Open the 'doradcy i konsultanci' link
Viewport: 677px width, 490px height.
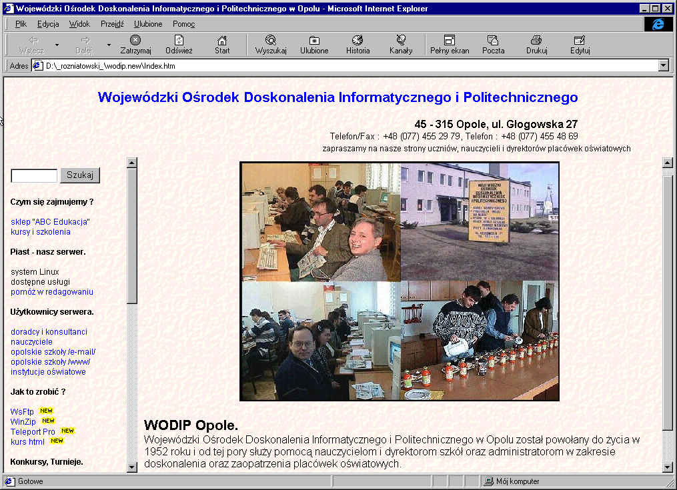[x=49, y=332]
